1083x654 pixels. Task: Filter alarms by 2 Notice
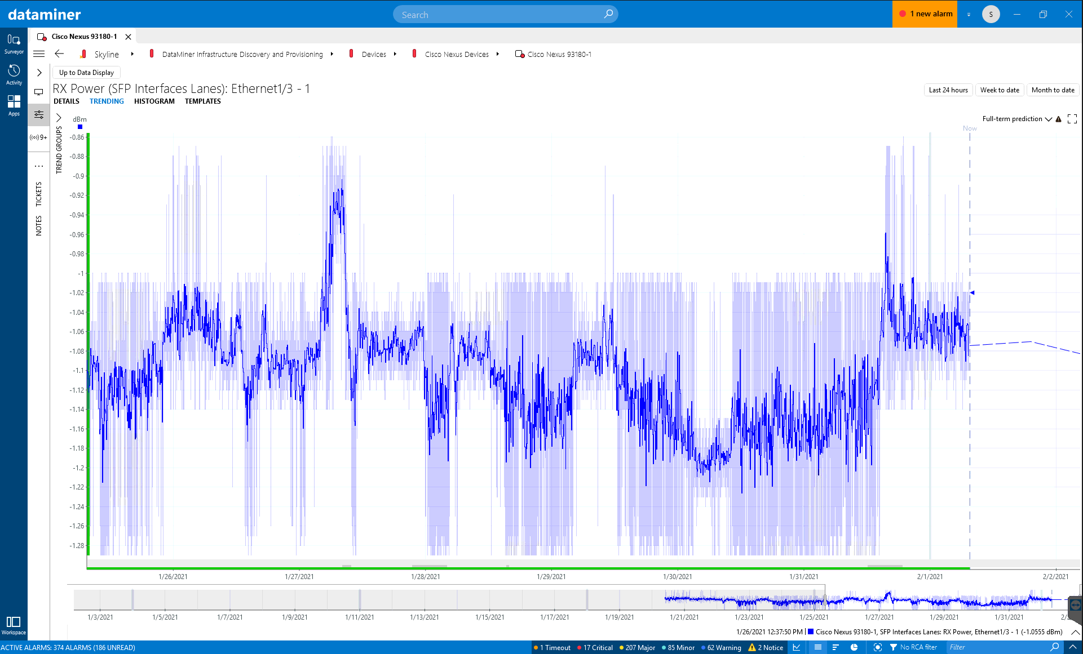point(766,647)
